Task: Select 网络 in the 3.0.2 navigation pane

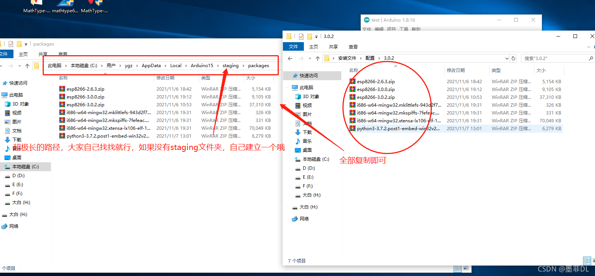Action: pyautogui.click(x=304, y=219)
